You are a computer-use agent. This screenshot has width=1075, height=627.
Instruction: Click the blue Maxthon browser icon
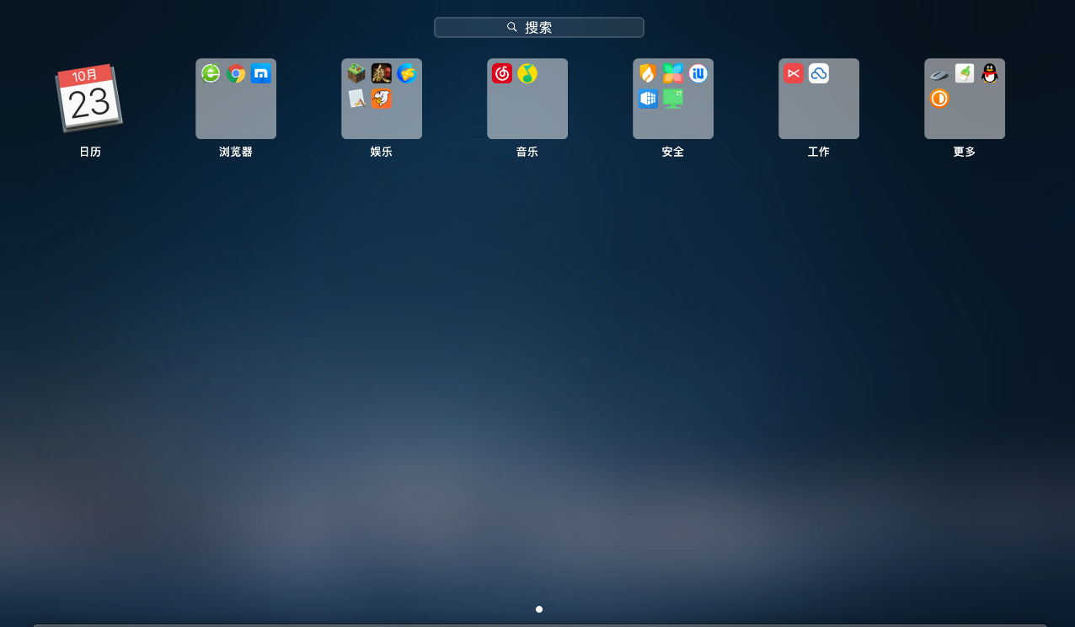point(261,73)
